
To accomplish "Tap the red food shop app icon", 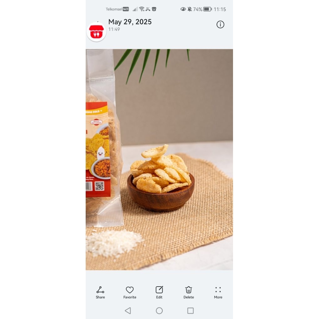I will pyautogui.click(x=97, y=32).
